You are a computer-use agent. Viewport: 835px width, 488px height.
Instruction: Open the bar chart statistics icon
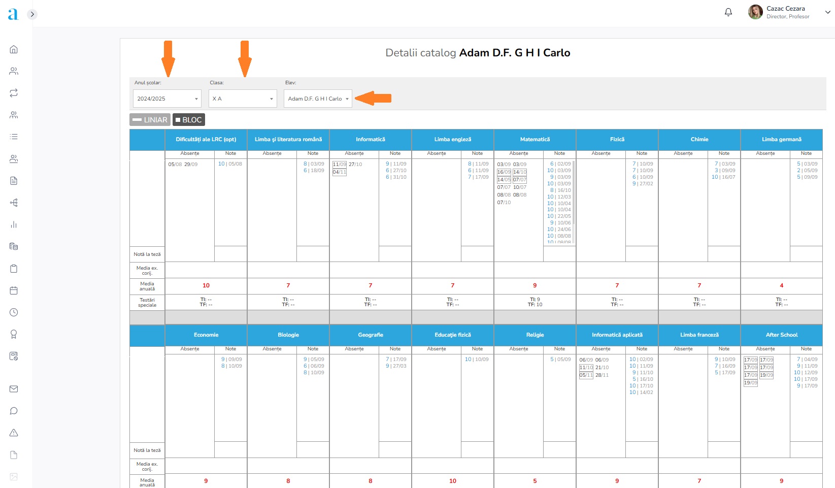pos(14,224)
